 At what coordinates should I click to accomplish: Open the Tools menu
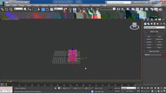click(14, 5)
